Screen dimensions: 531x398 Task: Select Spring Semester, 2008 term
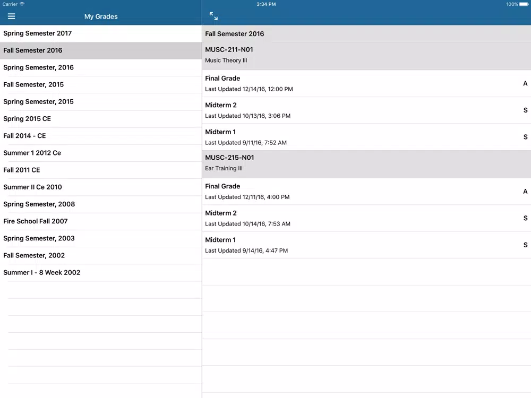(x=101, y=204)
